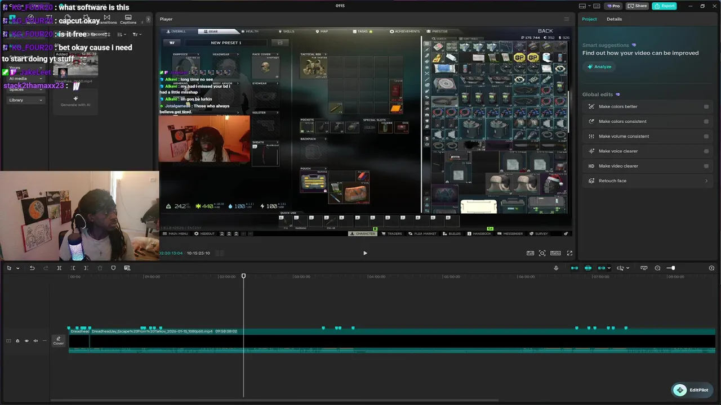Toggle auto snapping on the timeline
Image resolution: width=721 pixels, height=405 pixels.
pyautogui.click(x=588, y=268)
